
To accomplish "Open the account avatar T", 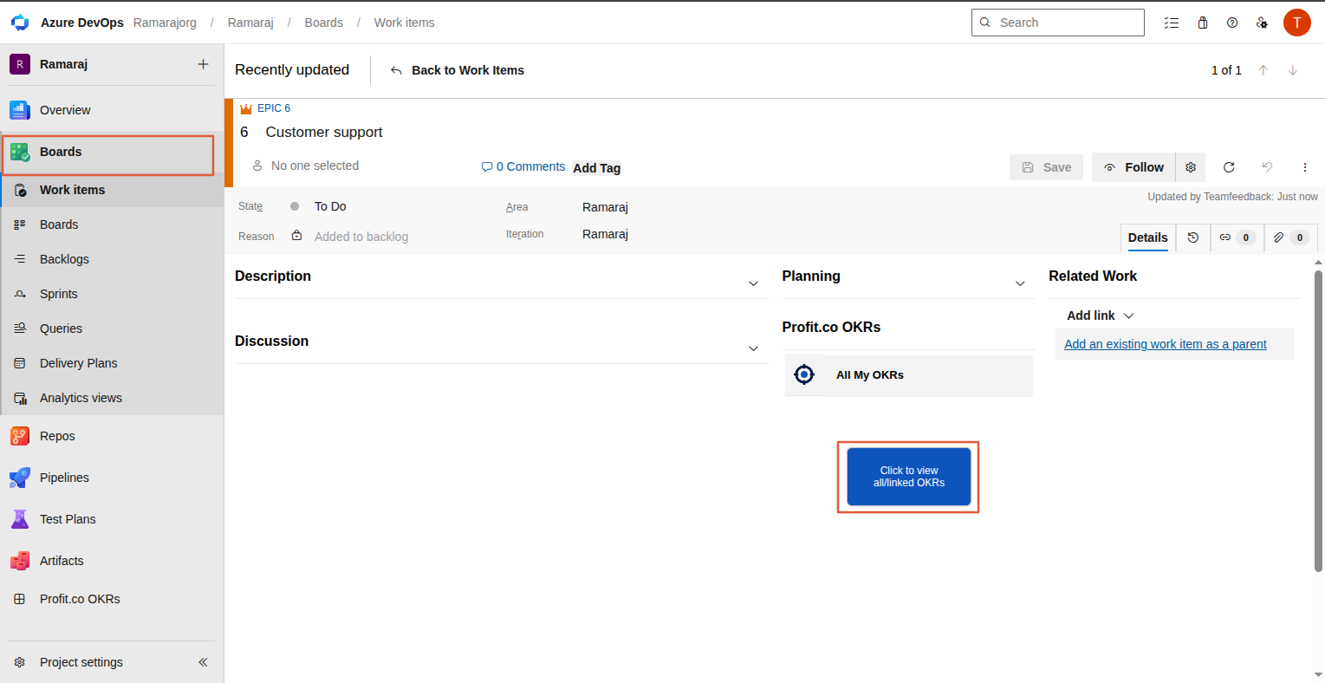I will pos(1297,23).
